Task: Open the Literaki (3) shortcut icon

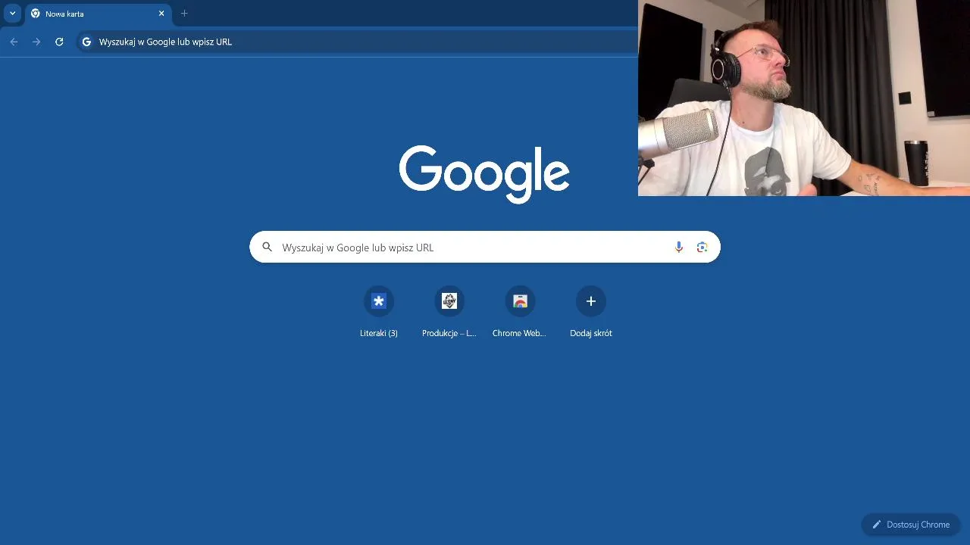Action: coord(379,301)
